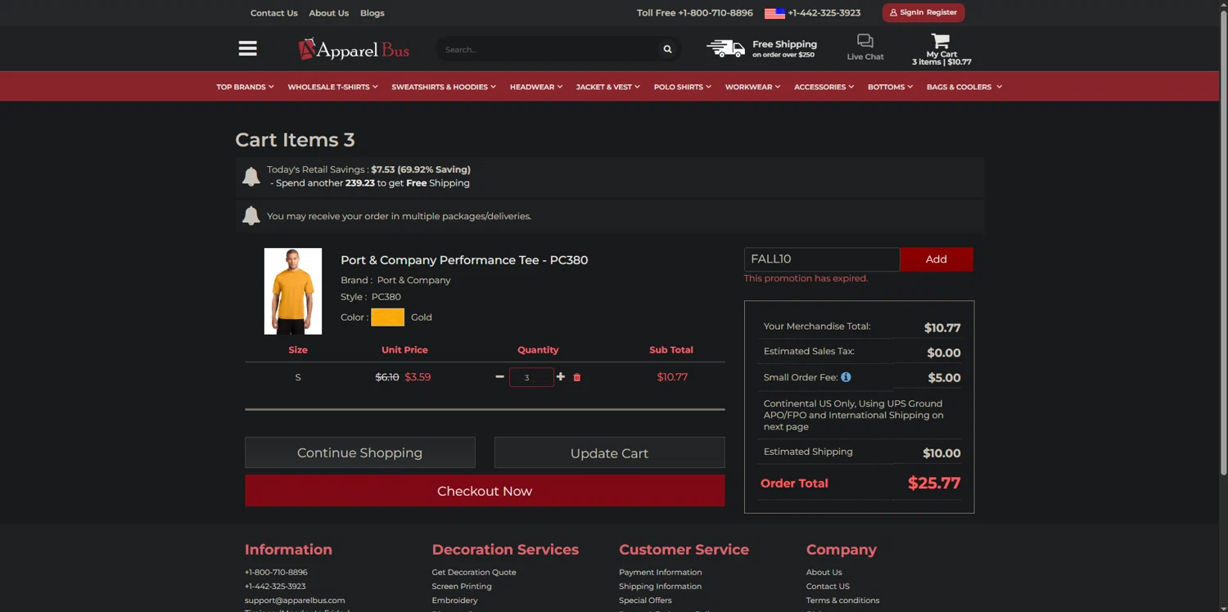This screenshot has width=1228, height=612.
Task: Click the Estimated Shipping $10.00 value
Action: tap(941, 453)
